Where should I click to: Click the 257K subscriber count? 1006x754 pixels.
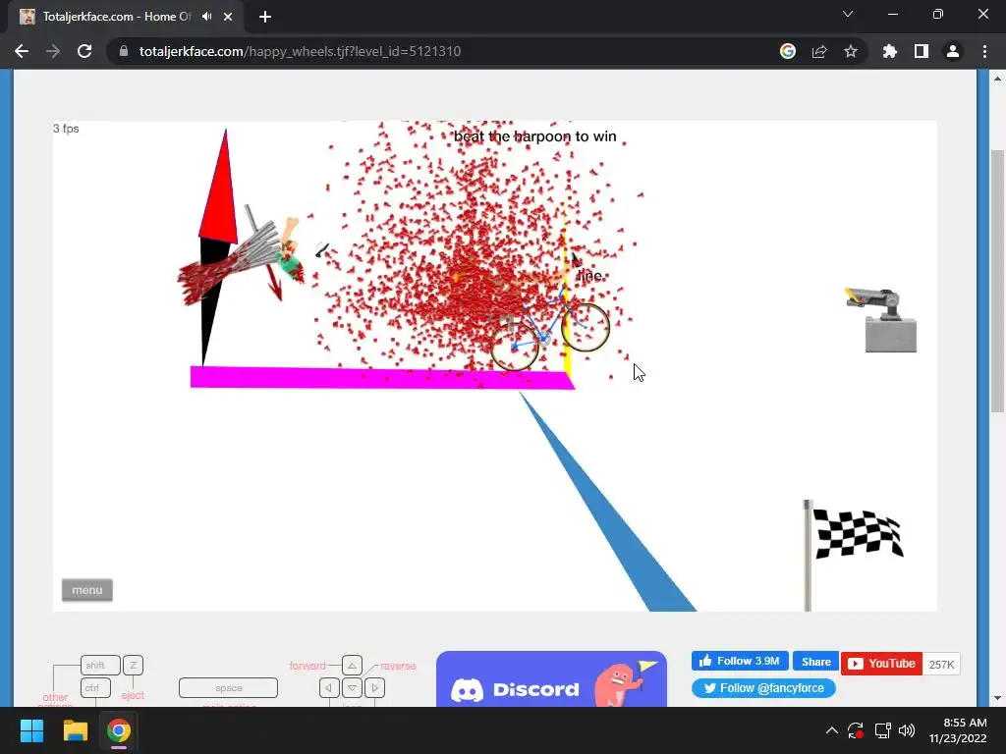coord(941,665)
